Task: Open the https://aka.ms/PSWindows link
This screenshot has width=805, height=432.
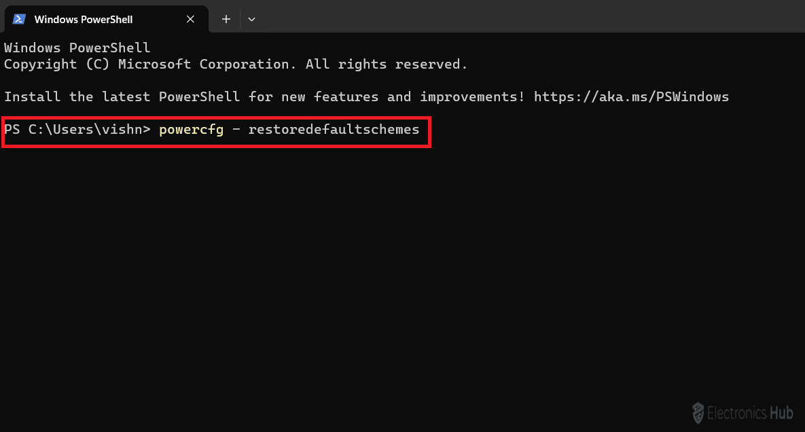Action: (631, 96)
